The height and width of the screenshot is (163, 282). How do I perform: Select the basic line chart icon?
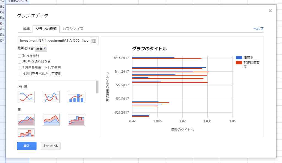coord(26,97)
